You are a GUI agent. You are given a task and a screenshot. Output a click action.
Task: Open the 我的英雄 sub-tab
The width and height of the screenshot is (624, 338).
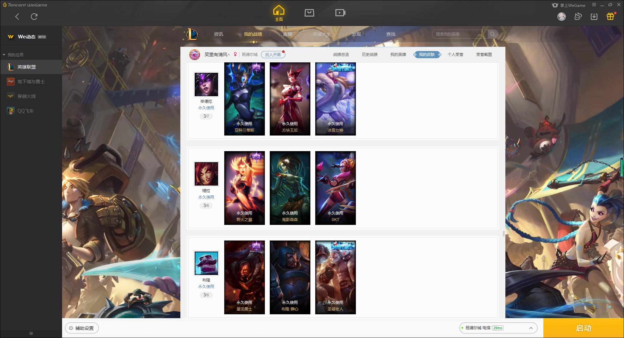(x=398, y=55)
